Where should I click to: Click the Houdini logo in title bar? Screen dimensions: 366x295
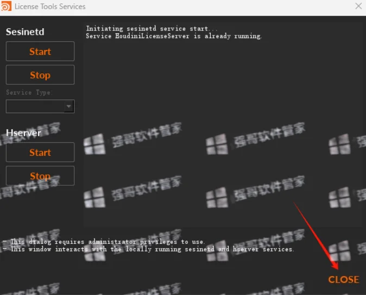pyautogui.click(x=6, y=6)
